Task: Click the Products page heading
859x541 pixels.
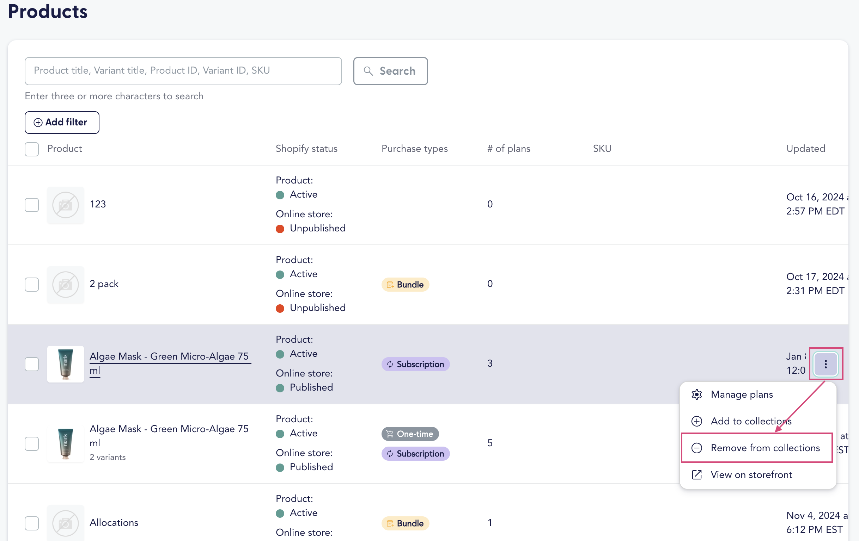Action: click(48, 11)
